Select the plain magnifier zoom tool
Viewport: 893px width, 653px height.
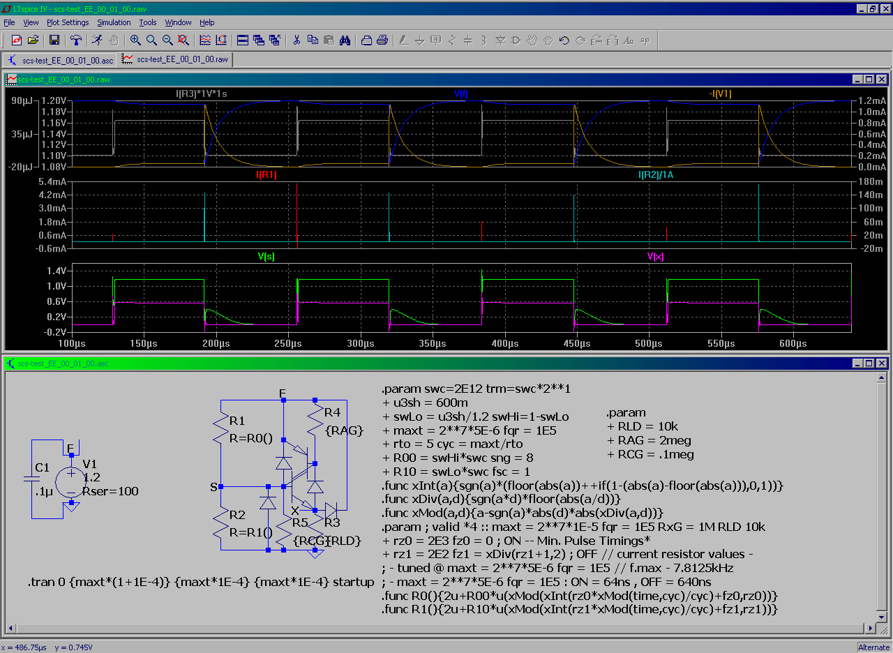[151, 40]
